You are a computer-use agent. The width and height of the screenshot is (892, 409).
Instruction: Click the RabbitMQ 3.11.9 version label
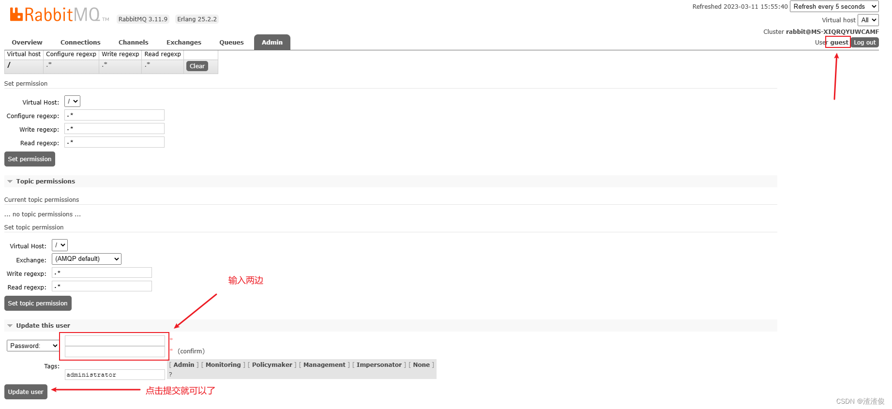point(143,19)
